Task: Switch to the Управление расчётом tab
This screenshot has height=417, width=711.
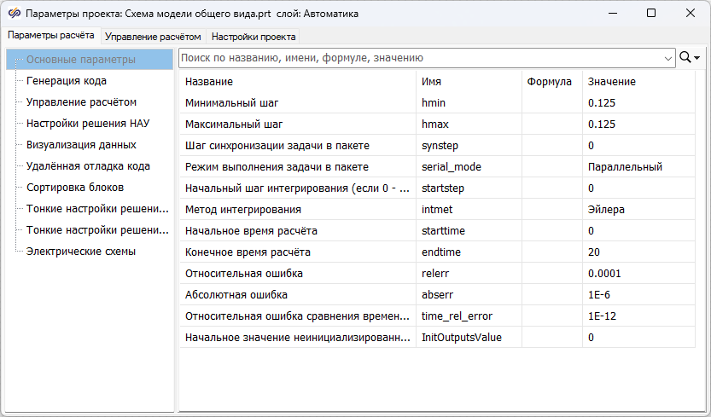Action: click(x=153, y=37)
